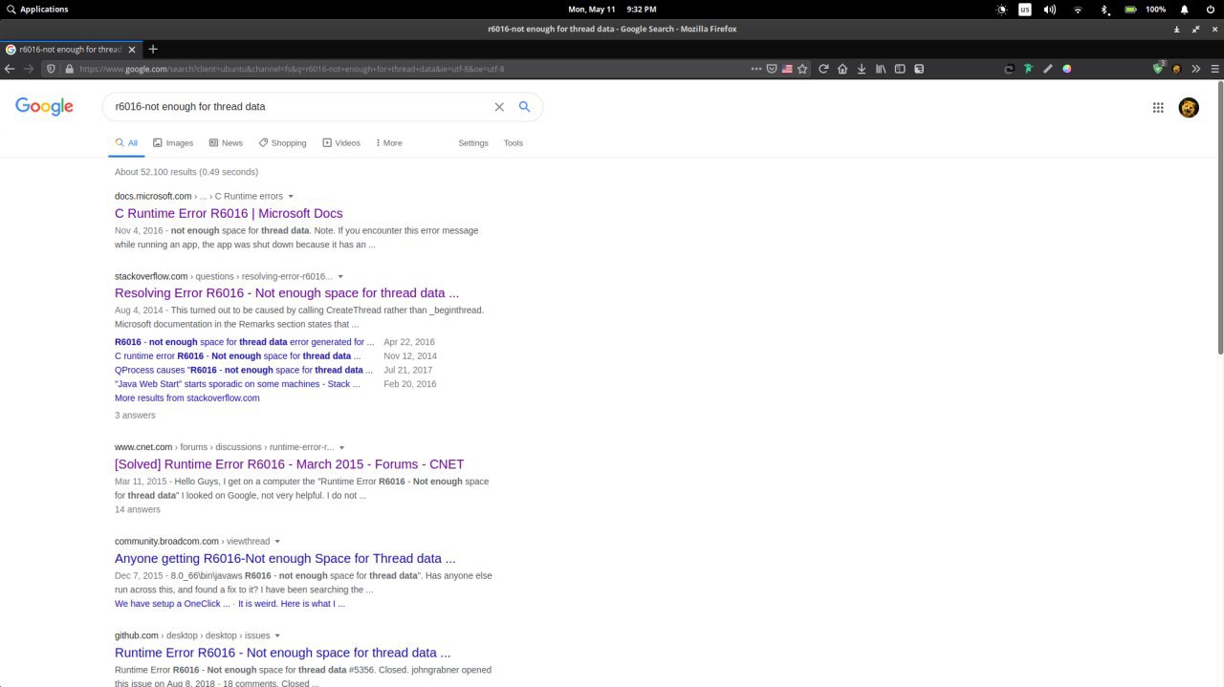Open the Resolving Error R6016 Stack Overflow result
Image resolution: width=1224 pixels, height=687 pixels.
tap(287, 293)
